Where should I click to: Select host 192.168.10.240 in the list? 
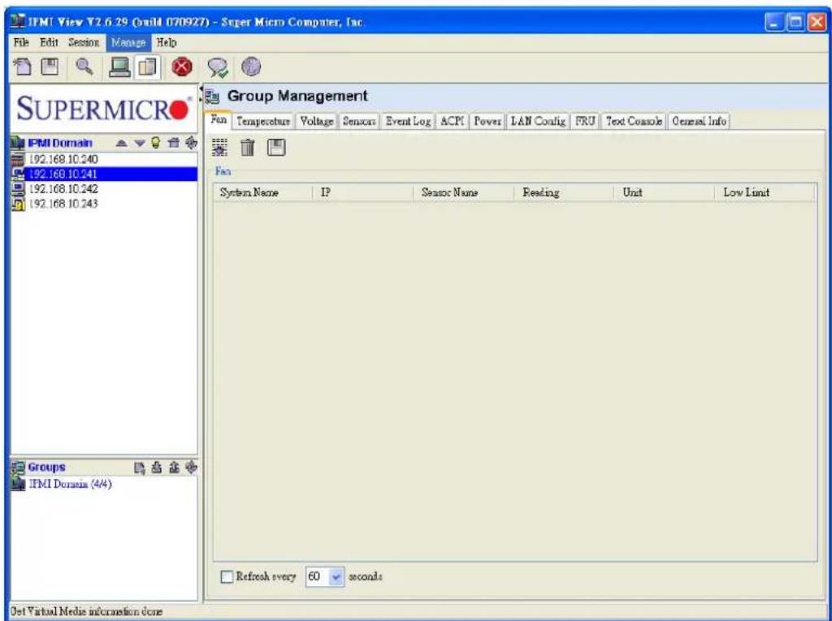(104, 159)
